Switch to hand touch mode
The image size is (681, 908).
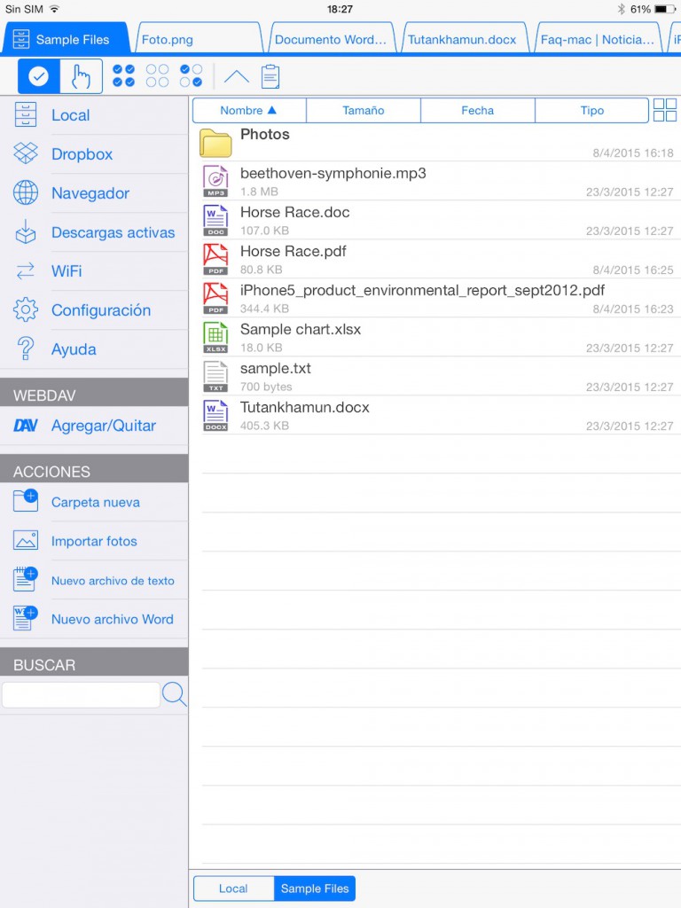[81, 76]
